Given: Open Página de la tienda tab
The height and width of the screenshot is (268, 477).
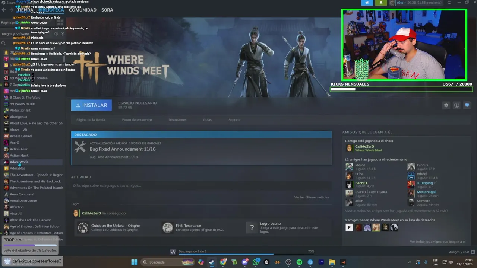Looking at the screenshot, I should (x=91, y=120).
